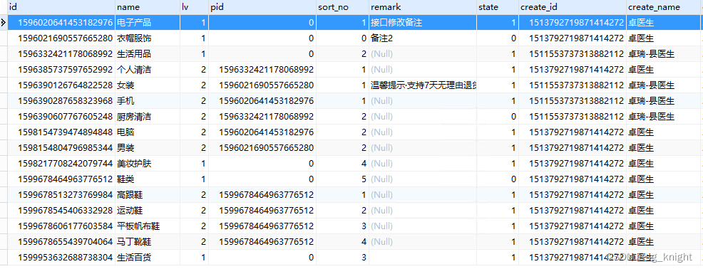Click the remark column header
703x269 pixels.
pos(423,6)
